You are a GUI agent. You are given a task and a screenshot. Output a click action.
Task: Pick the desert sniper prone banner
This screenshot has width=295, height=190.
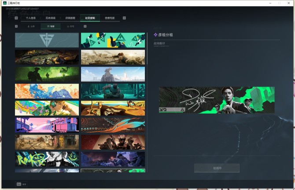tap(113, 57)
